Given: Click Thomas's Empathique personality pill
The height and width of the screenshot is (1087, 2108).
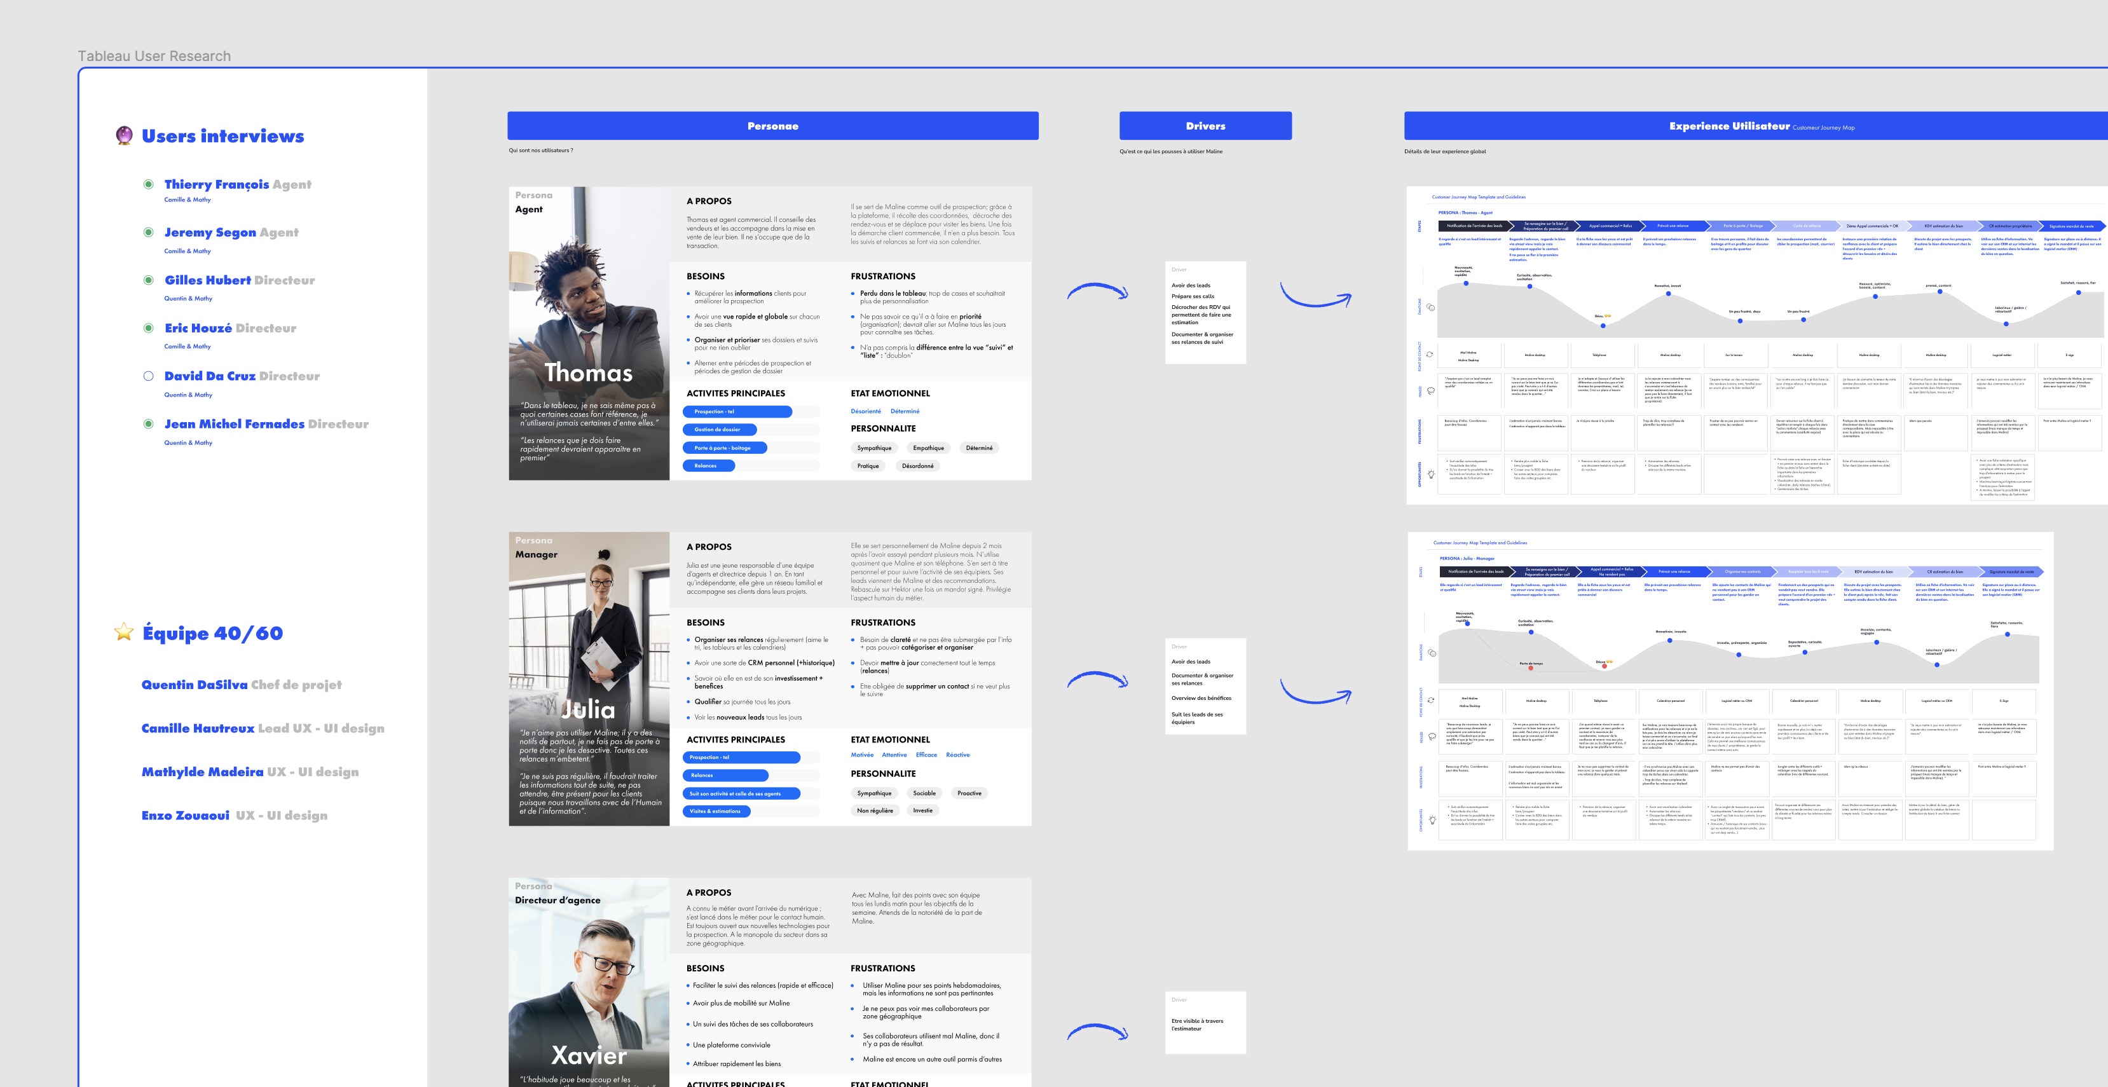Looking at the screenshot, I should [928, 448].
